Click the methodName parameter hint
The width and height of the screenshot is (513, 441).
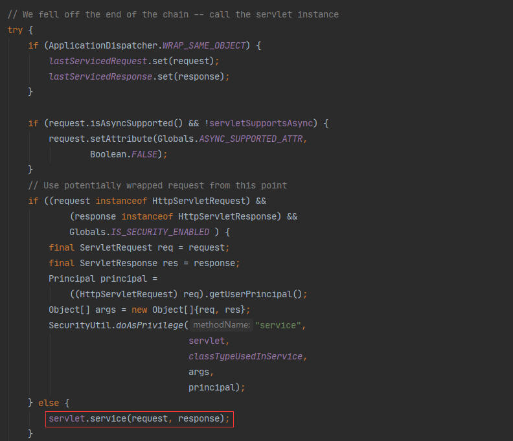tap(222, 325)
